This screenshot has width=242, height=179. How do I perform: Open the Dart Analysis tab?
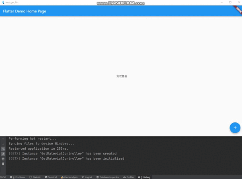pyautogui.click(x=69, y=177)
